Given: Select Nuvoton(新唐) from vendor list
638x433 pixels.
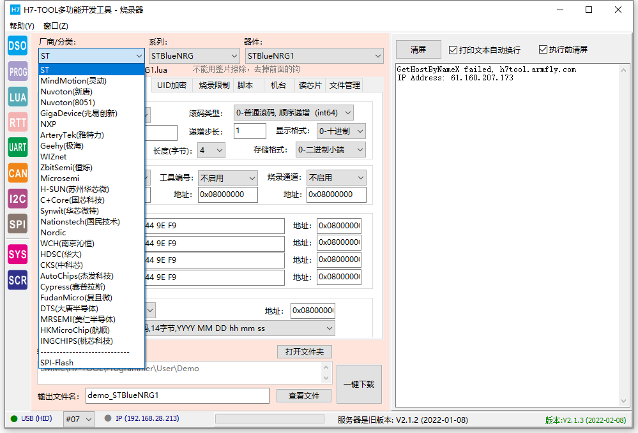Looking at the screenshot, I should click(92, 92).
